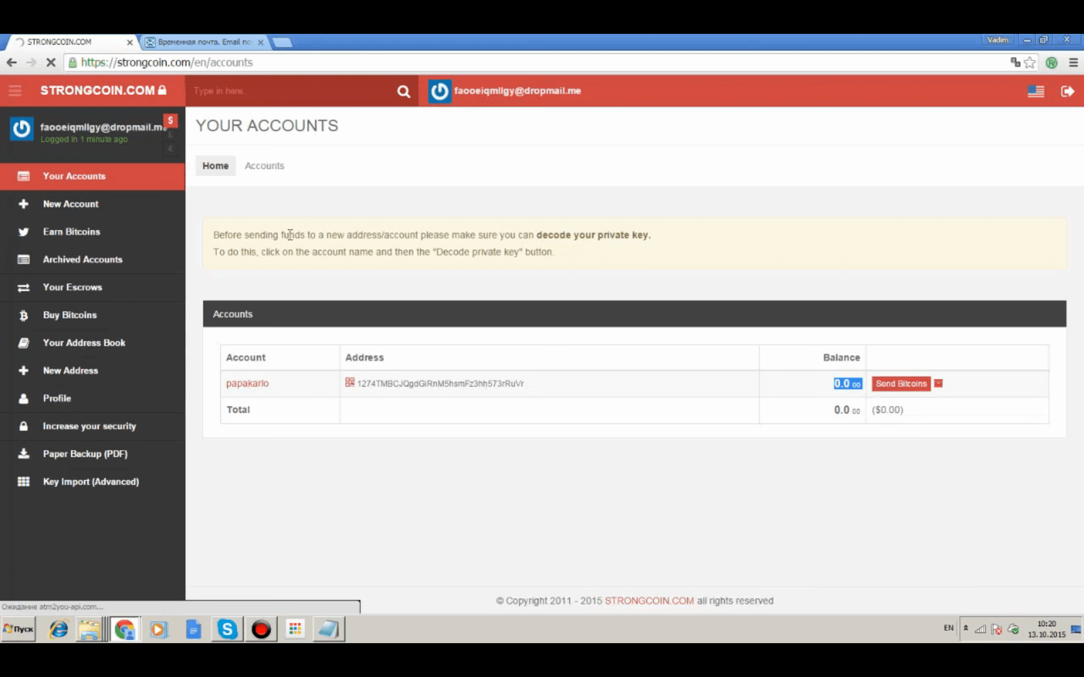The height and width of the screenshot is (677, 1084).
Task: Open Profile in sidebar
Action: [x=93, y=398]
